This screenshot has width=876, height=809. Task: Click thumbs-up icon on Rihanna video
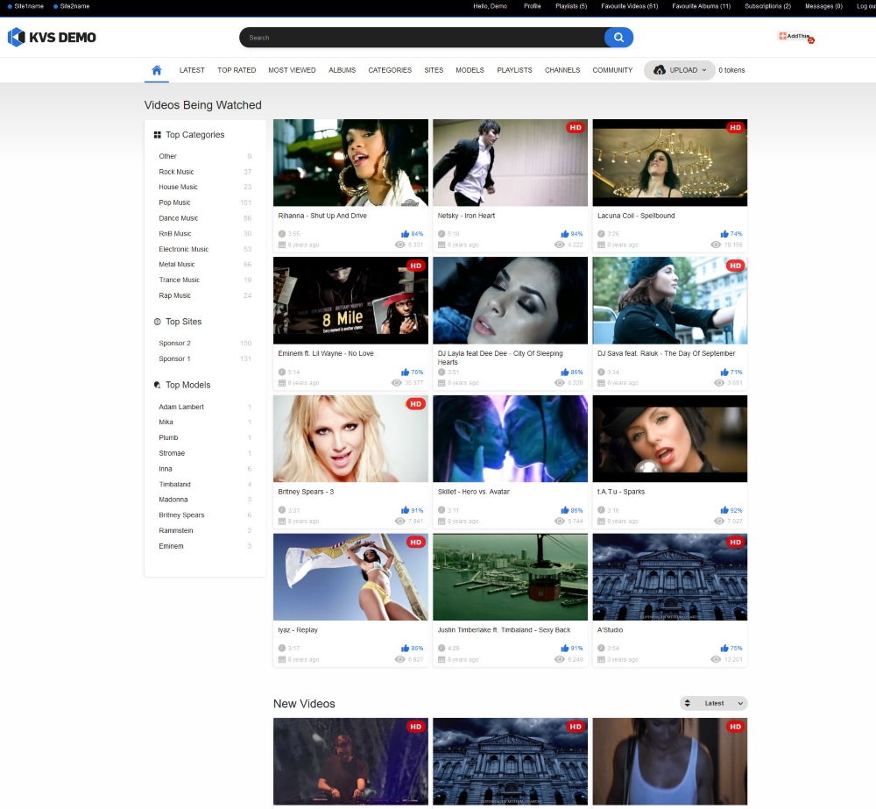pos(405,234)
